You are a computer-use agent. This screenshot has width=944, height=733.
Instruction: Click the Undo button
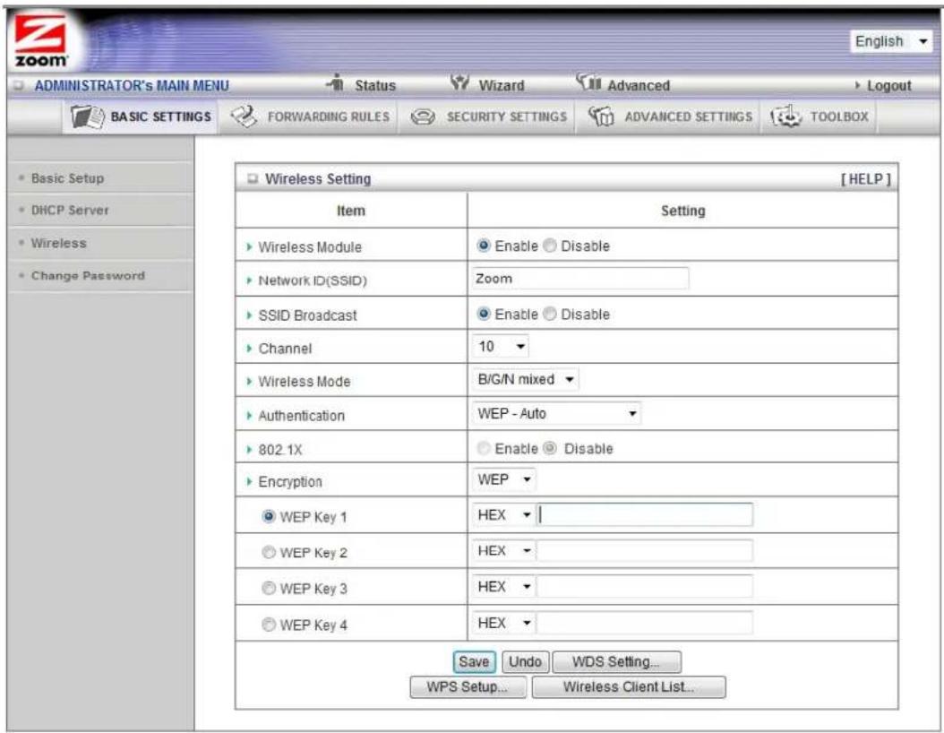click(526, 661)
